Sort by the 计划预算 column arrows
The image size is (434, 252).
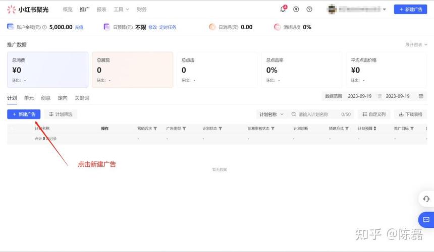point(374,129)
